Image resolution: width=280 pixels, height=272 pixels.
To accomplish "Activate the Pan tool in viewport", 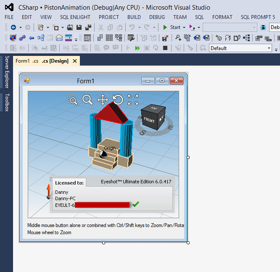I will tap(103, 100).
